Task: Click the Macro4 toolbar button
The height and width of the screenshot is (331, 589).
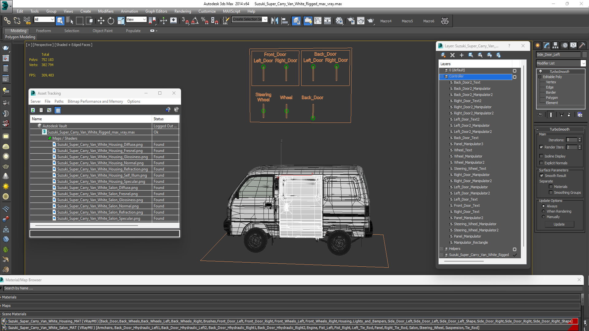Action: tap(386, 21)
